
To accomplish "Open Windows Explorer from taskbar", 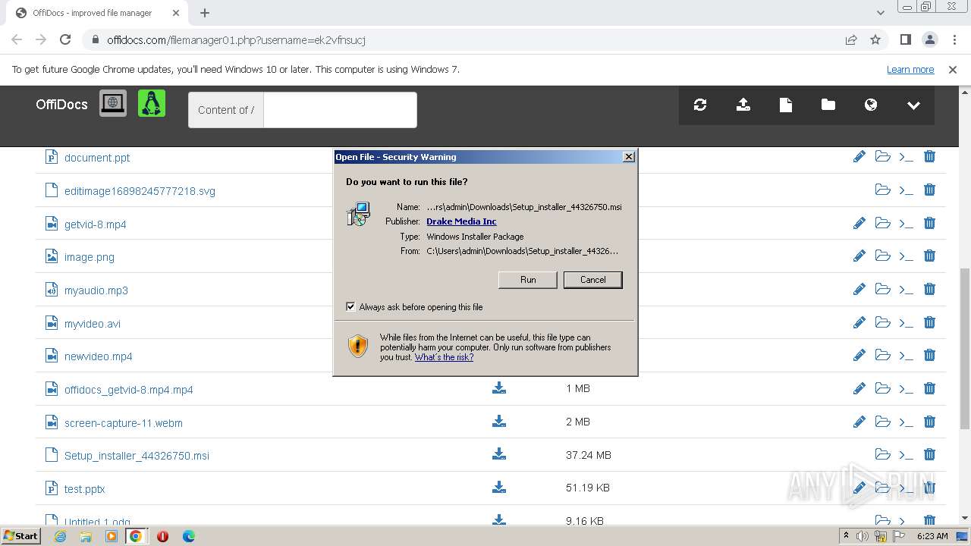I will pyautogui.click(x=86, y=536).
